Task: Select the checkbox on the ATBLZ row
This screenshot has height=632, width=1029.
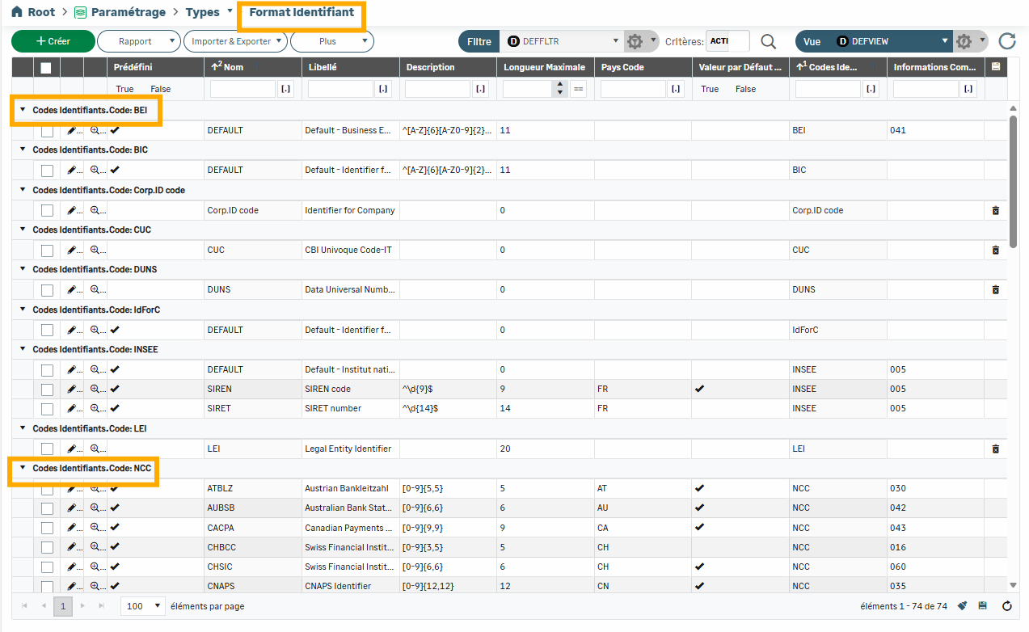Action: pos(47,489)
